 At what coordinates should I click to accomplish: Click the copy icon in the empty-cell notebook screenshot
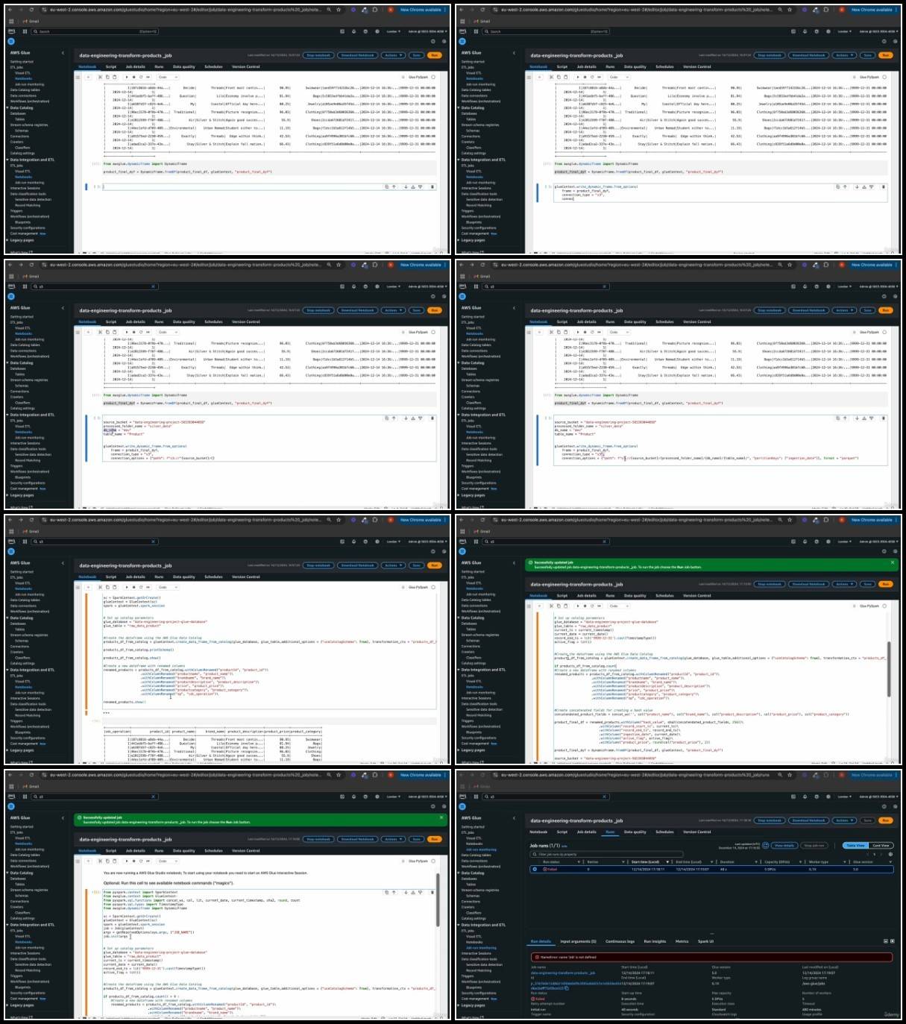pyautogui.click(x=107, y=77)
